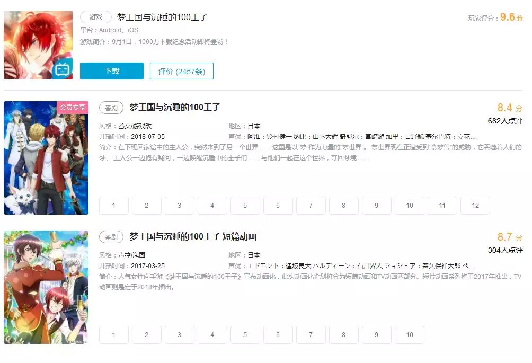Select episode 10 of the short animation
Screen dimensions: 532x363
(409, 335)
